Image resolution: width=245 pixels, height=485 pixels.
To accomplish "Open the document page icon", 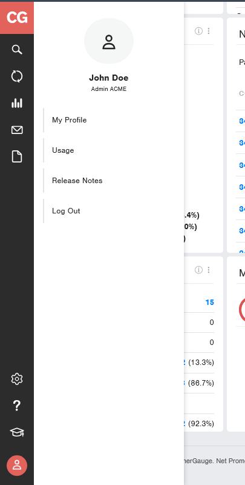I will coord(17,156).
